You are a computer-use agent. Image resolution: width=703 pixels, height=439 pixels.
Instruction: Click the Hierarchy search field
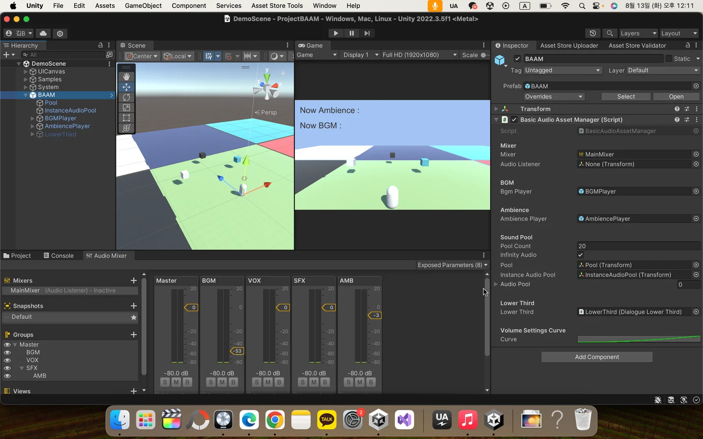point(64,55)
